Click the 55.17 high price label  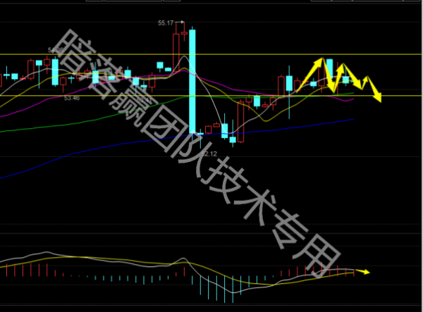coord(166,23)
